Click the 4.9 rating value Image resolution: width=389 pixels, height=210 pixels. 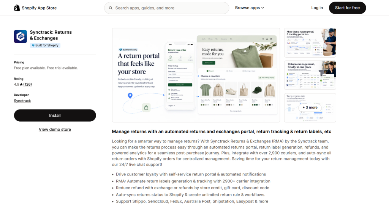(x=16, y=84)
